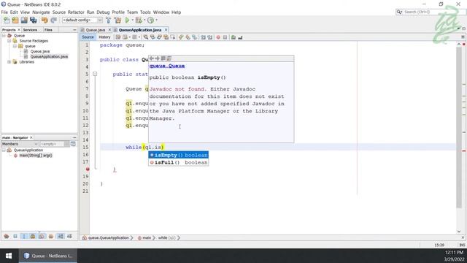
Task: Open the Refactor menu
Action: [x=76, y=12]
